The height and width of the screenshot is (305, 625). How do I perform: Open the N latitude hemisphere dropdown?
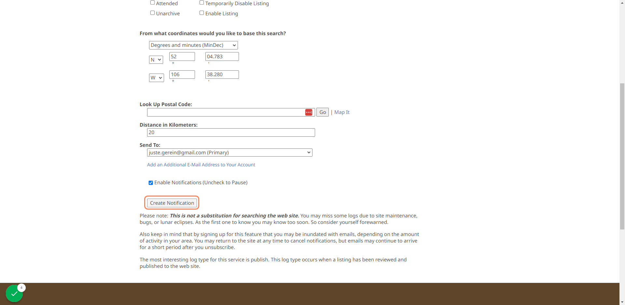156,60
